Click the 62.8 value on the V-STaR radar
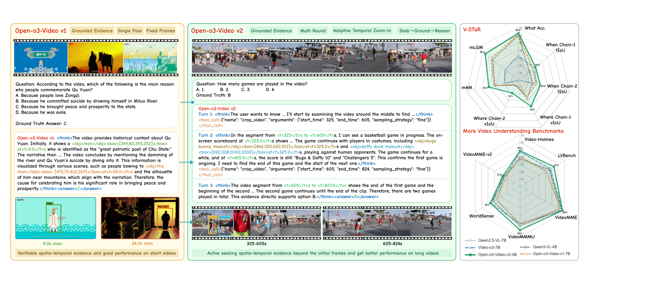670x285 pixels. tap(518, 31)
